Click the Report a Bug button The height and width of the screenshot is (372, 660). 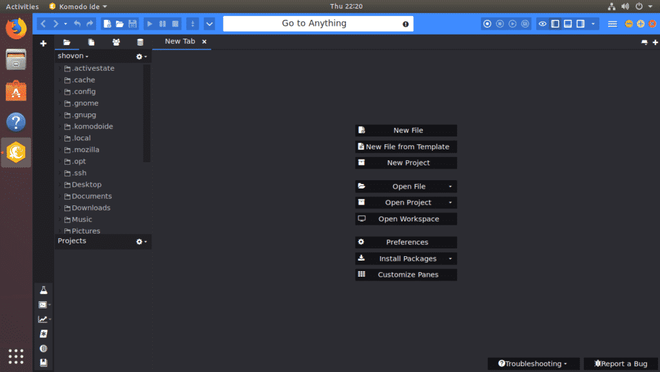(x=620, y=364)
